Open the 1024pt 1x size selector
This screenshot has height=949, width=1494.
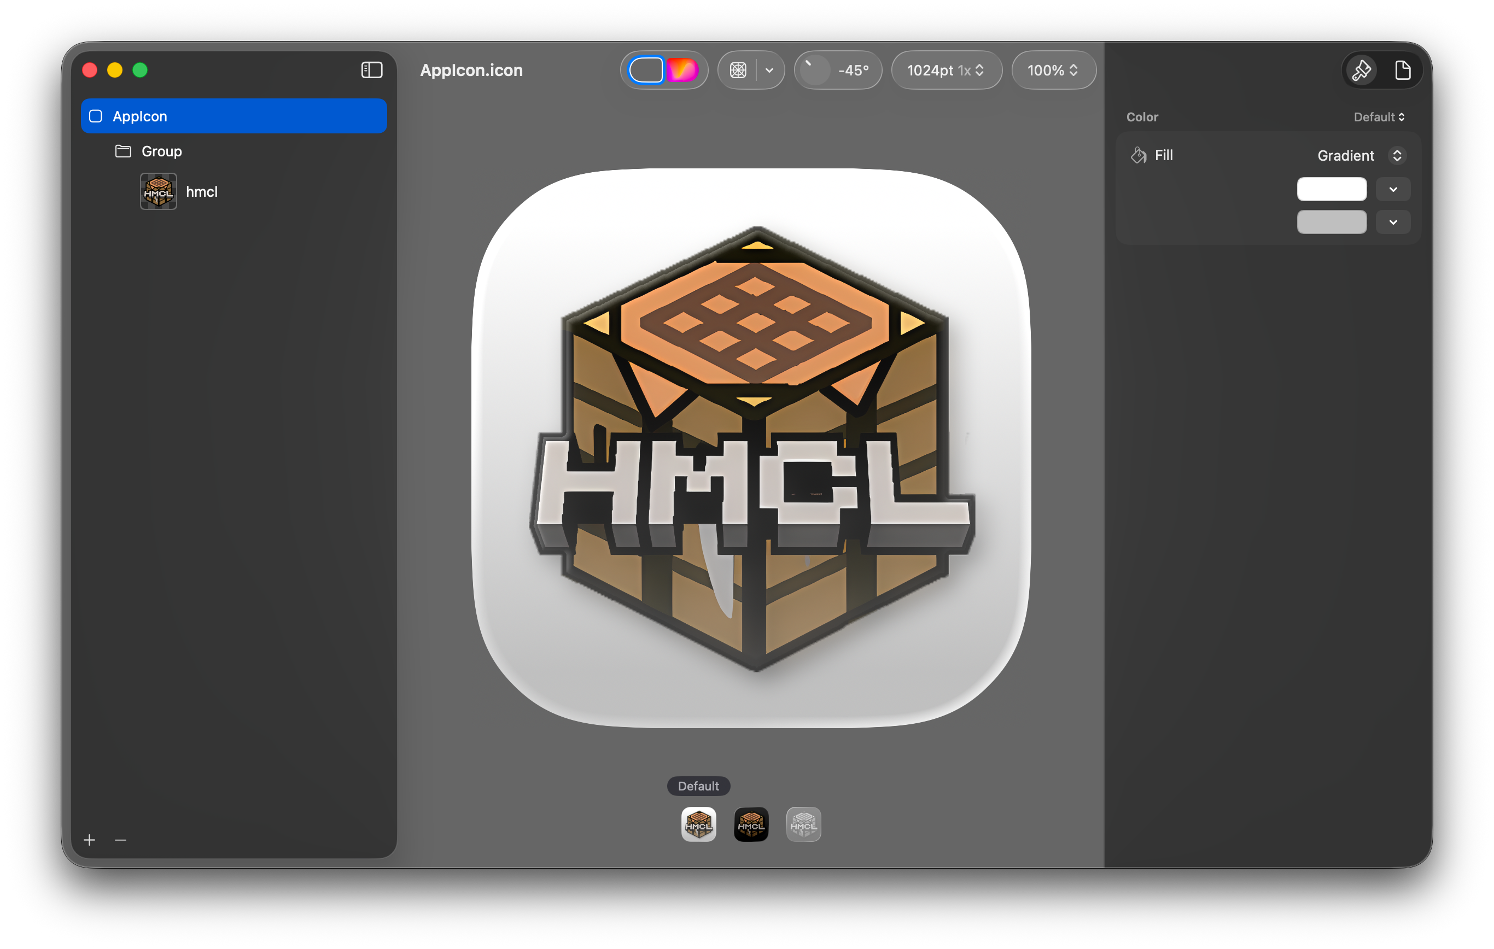pyautogui.click(x=946, y=70)
